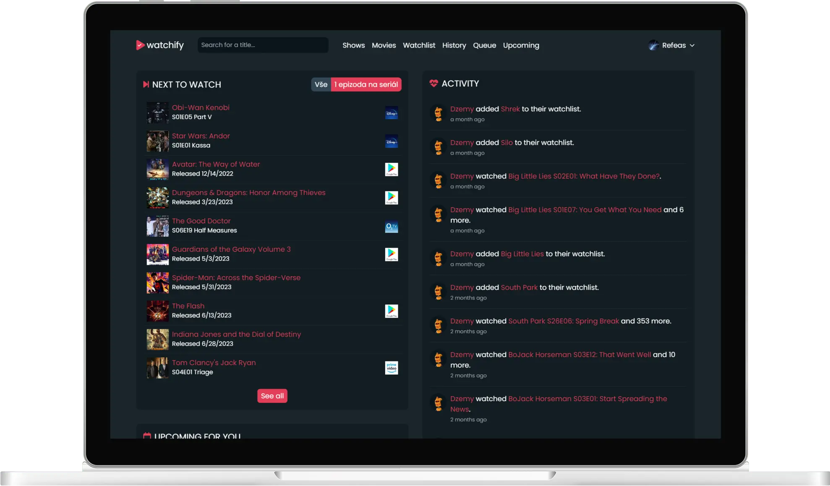Go to the Watchlist section
Viewport: 830px width, 486px height.
coord(419,45)
